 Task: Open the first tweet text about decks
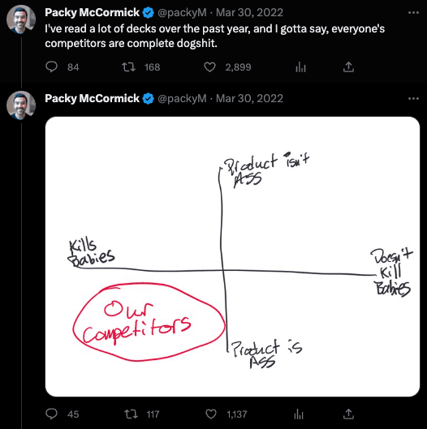click(x=215, y=36)
